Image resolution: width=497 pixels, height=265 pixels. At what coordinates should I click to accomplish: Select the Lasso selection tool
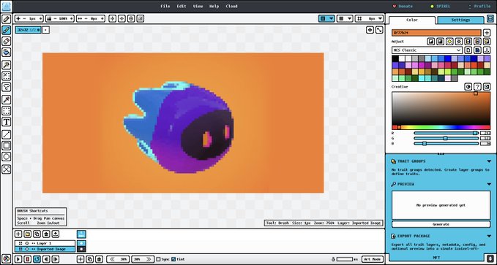(x=7, y=87)
